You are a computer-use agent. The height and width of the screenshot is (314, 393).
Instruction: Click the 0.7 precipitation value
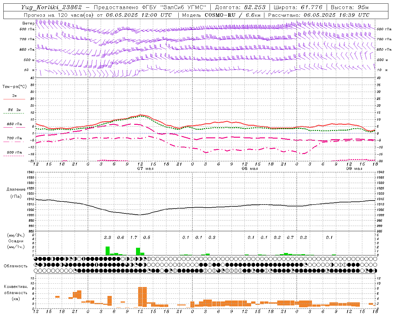coord(290,238)
